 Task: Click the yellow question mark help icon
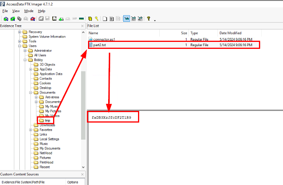[x=149, y=18]
